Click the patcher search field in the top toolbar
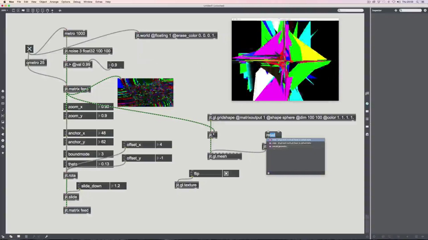This screenshot has width=428, height=240. (351, 10)
